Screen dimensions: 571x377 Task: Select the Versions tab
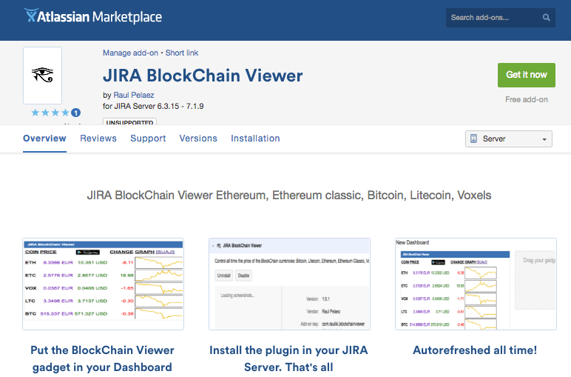[198, 139]
